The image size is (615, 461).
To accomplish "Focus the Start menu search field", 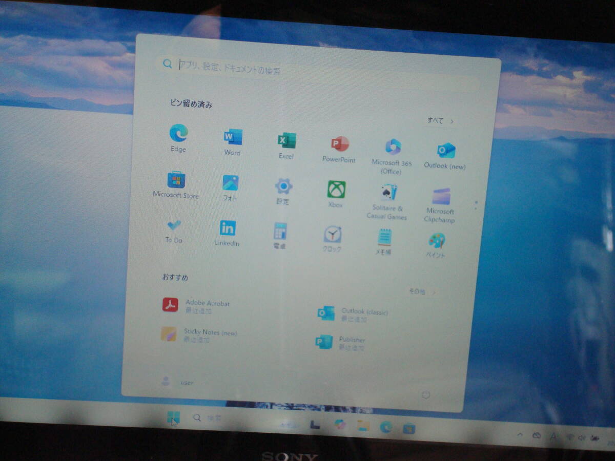I will [318, 73].
